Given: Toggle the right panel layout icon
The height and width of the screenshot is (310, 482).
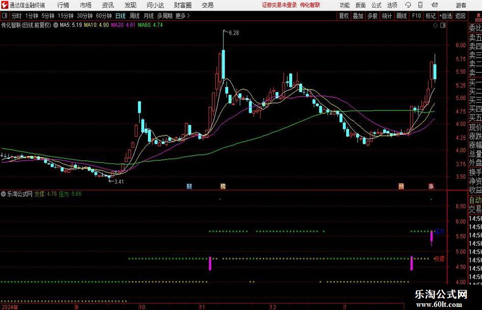Looking at the screenshot, I should pyautogui.click(x=443, y=25).
